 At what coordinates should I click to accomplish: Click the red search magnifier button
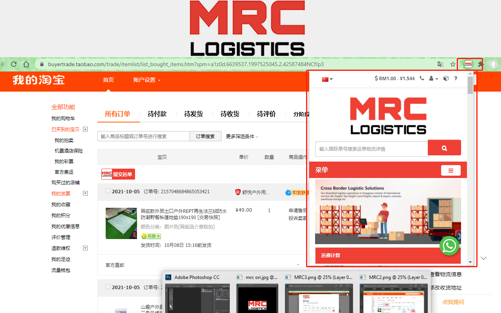point(444,148)
